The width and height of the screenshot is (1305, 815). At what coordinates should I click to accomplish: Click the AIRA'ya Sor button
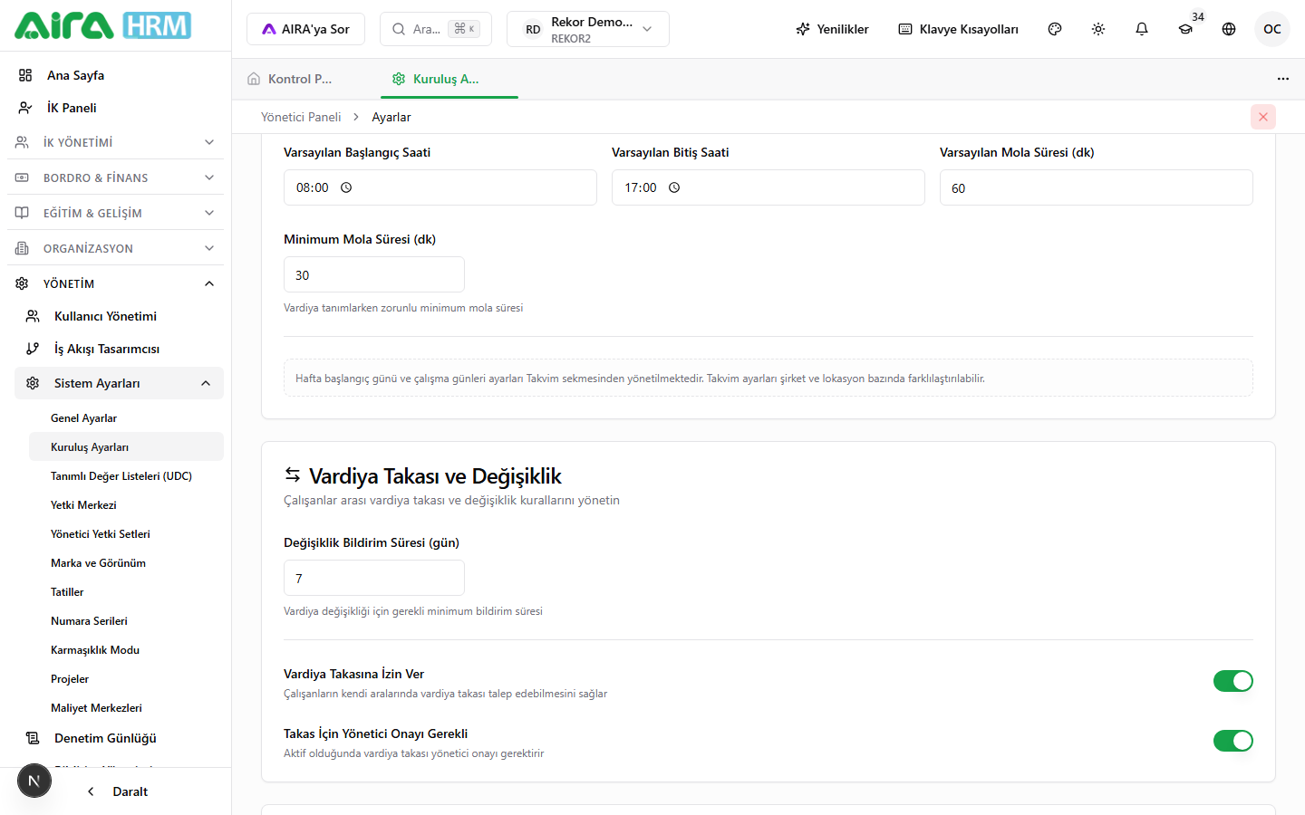pyautogui.click(x=305, y=29)
